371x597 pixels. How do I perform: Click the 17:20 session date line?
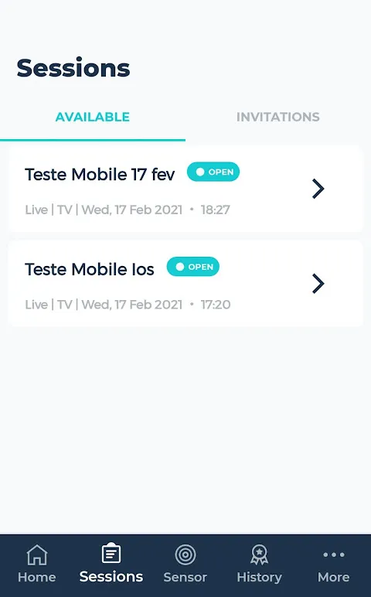click(128, 304)
